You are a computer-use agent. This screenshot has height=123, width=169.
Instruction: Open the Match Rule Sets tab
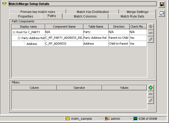click(132, 16)
